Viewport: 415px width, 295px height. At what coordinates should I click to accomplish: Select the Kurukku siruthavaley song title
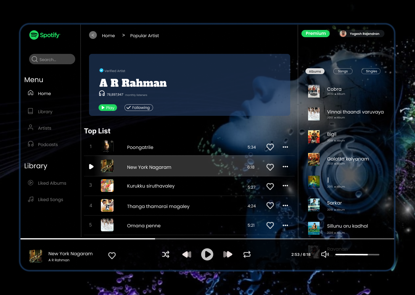[x=151, y=186]
